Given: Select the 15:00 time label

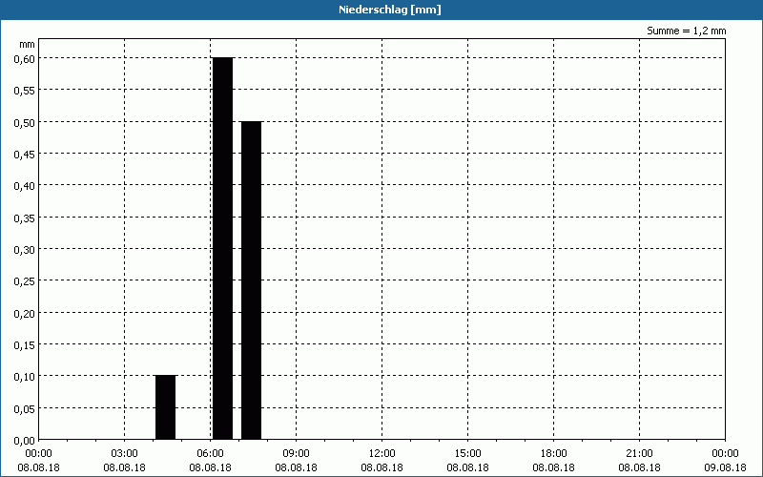Looking at the screenshot, I should pyautogui.click(x=467, y=454).
